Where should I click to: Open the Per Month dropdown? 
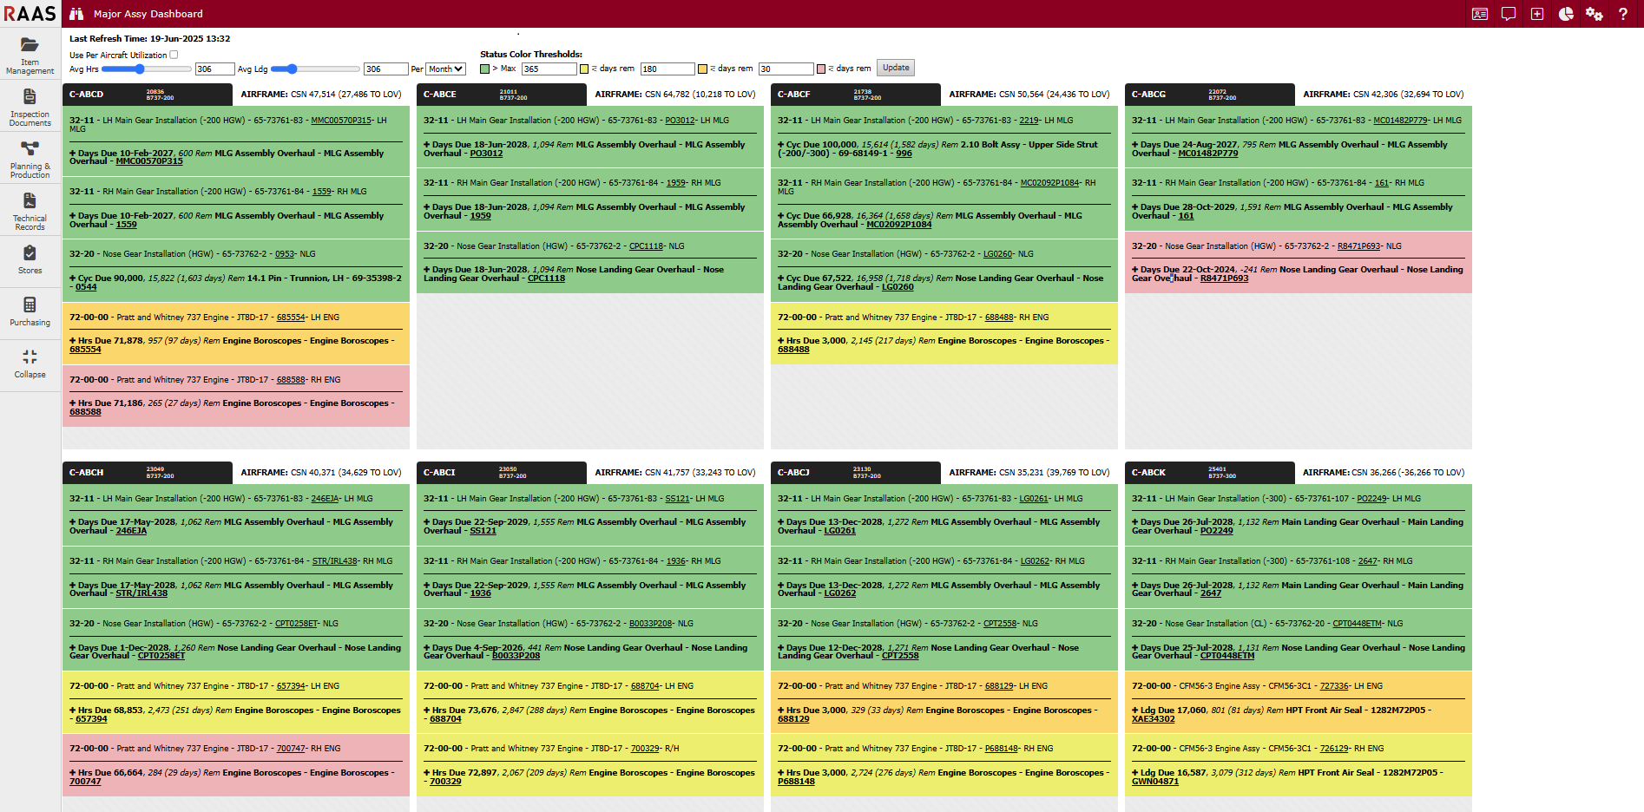[446, 69]
